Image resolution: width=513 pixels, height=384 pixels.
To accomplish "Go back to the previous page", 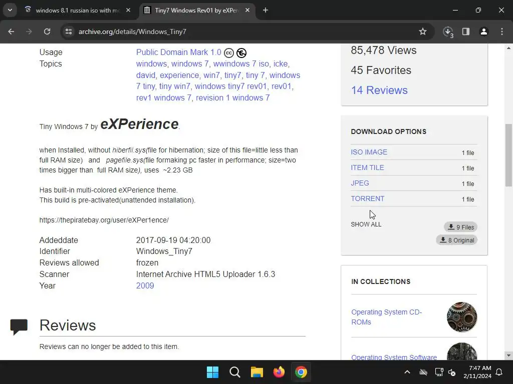I will point(11,31).
